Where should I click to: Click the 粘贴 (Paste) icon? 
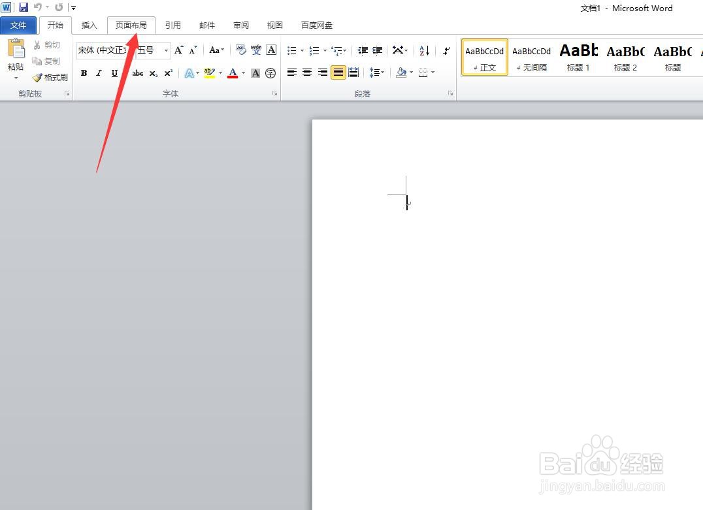coord(16,48)
